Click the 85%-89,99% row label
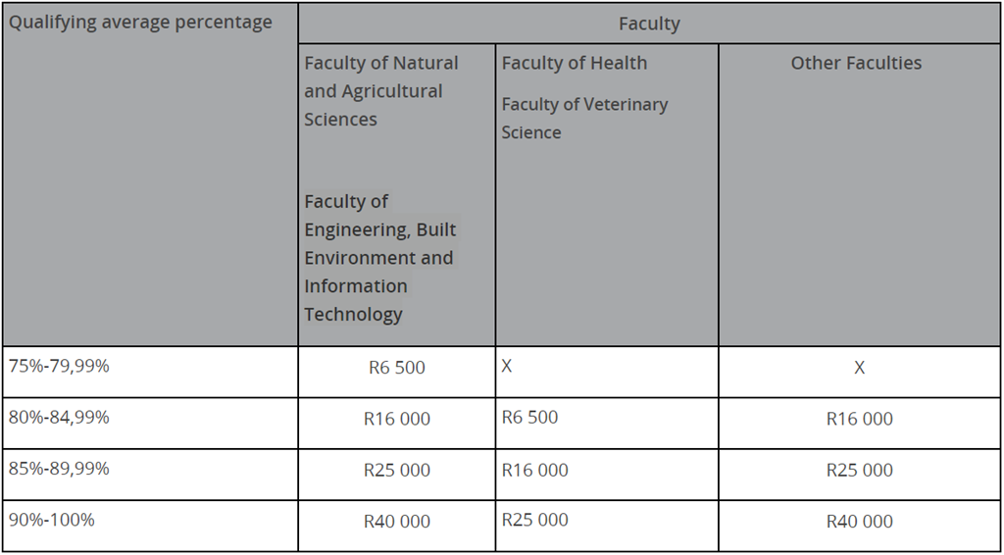The image size is (1004, 555). (x=59, y=468)
